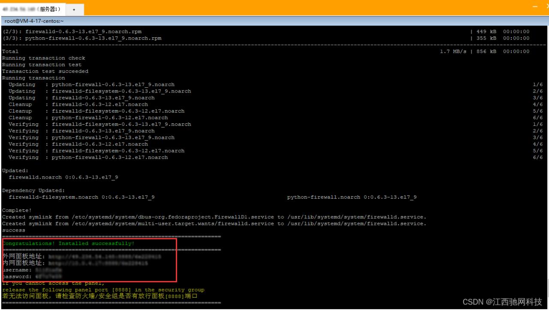This screenshot has height=310, width=549.
Task: Minimize the terminal window
Action: coord(535,7)
